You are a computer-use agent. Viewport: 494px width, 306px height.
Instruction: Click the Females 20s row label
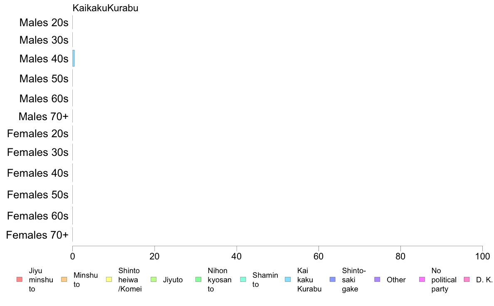[38, 133]
